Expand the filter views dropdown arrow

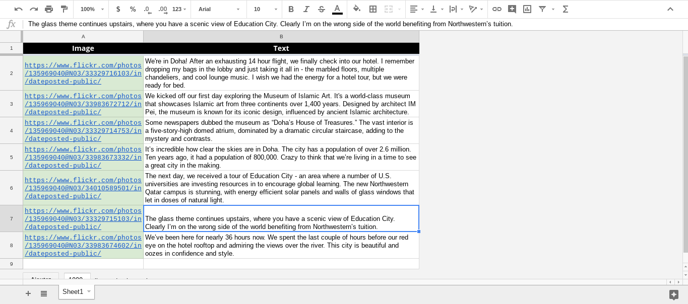[x=553, y=9]
